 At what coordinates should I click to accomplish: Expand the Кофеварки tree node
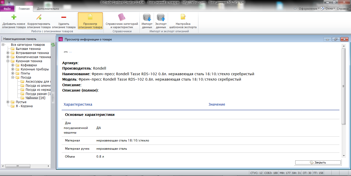[13, 65]
